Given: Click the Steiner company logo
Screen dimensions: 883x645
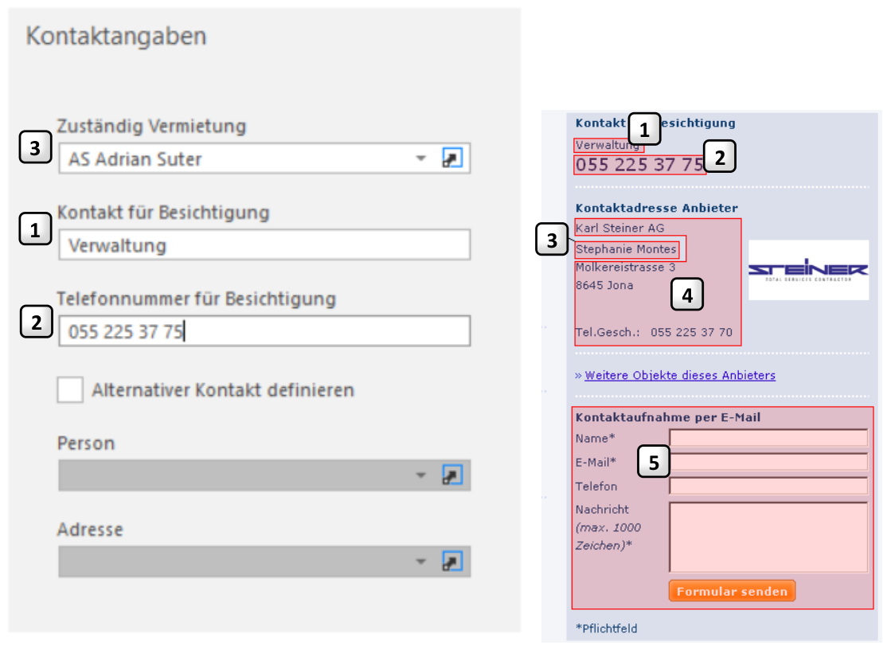Looking at the screenshot, I should click(808, 270).
